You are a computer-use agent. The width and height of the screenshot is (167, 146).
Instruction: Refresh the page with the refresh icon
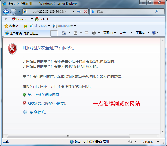pyautogui.click(x=79, y=11)
